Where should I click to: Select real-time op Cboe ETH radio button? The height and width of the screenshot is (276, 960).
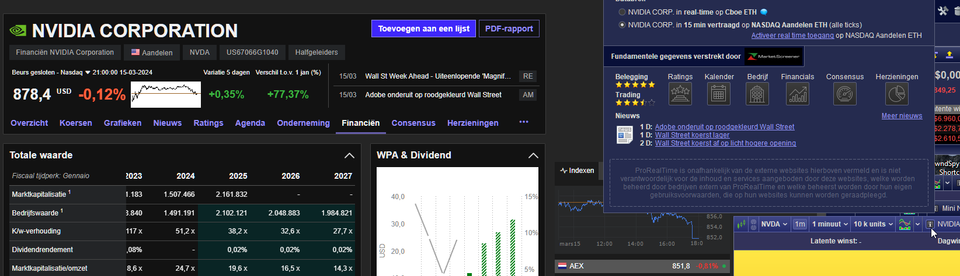(622, 12)
